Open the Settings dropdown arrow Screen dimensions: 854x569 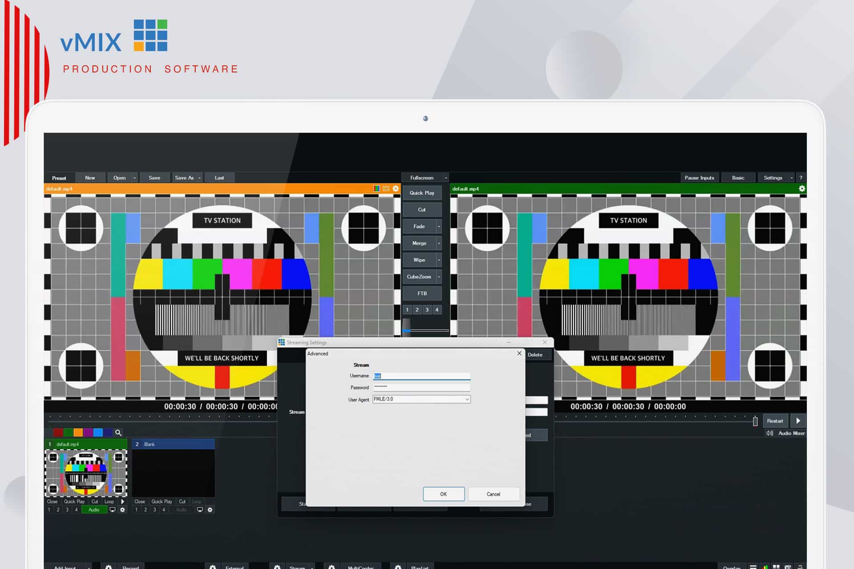pos(792,178)
